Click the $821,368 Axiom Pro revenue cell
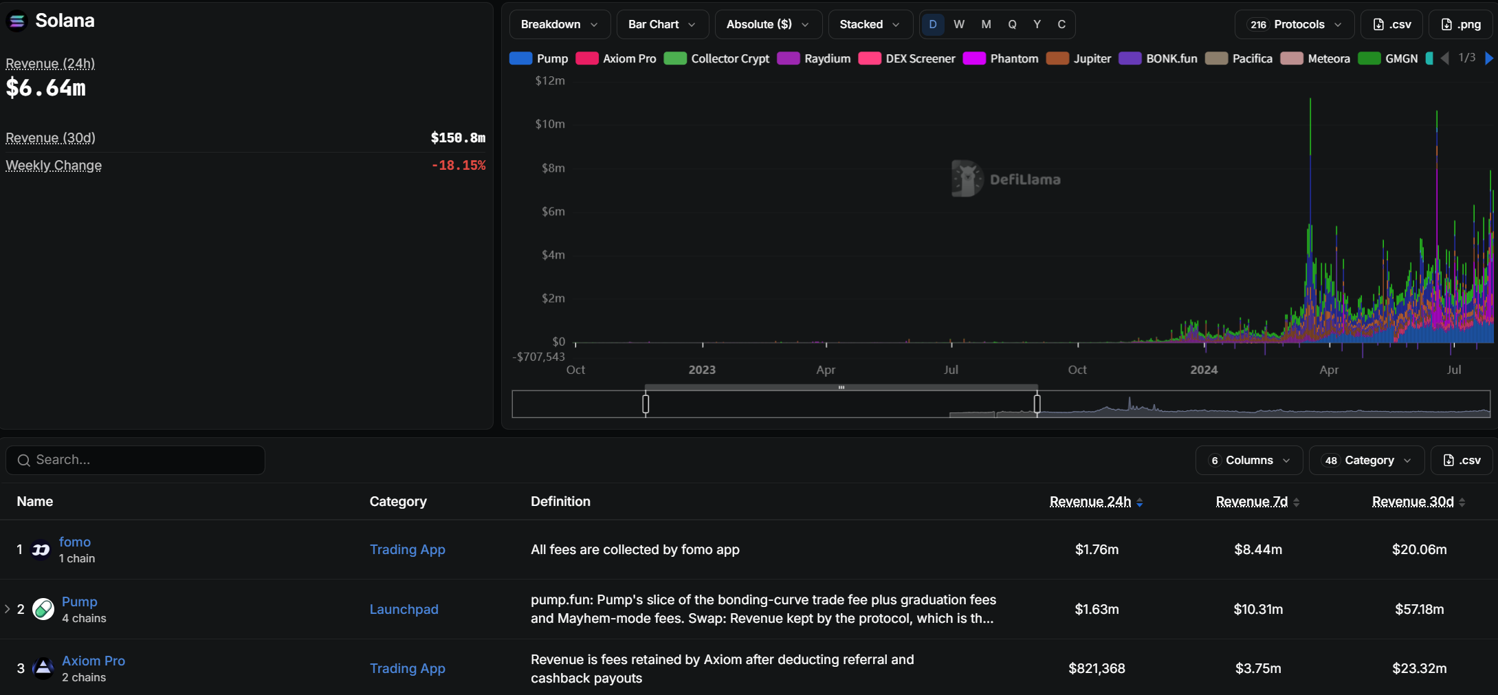The width and height of the screenshot is (1498, 695). pos(1097,669)
